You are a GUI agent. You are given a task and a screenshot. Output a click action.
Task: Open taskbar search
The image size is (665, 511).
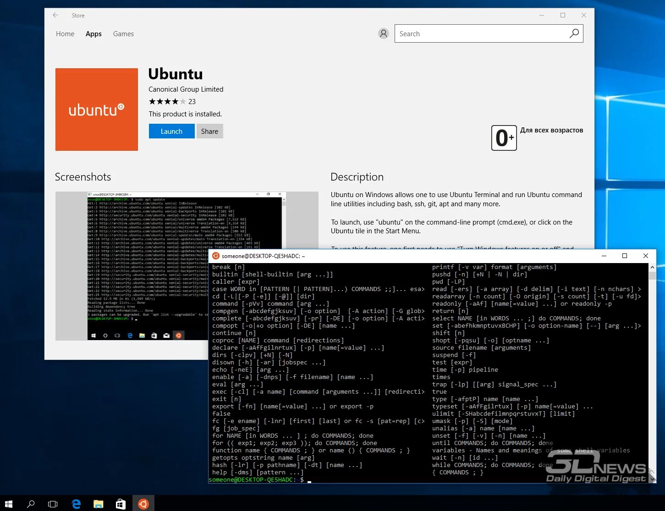31,504
